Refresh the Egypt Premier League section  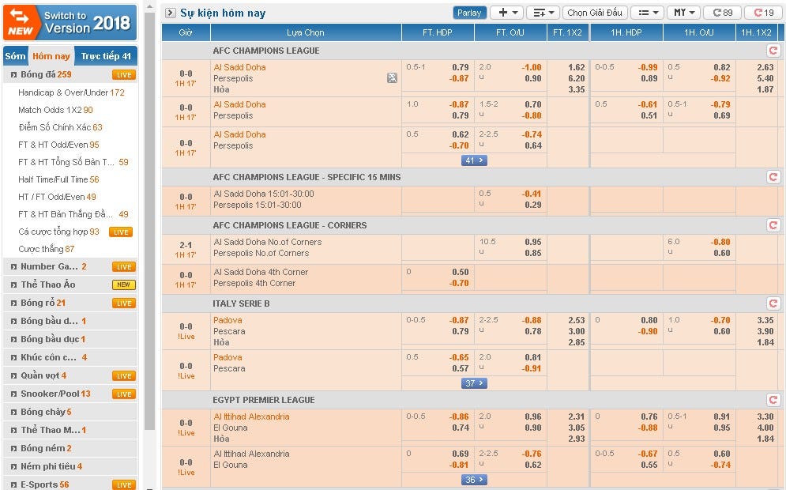(773, 400)
